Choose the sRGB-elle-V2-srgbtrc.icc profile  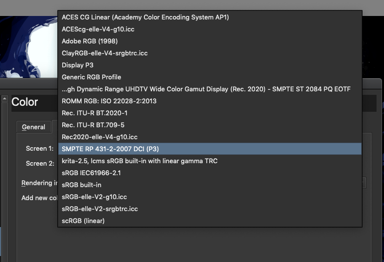tap(100, 209)
